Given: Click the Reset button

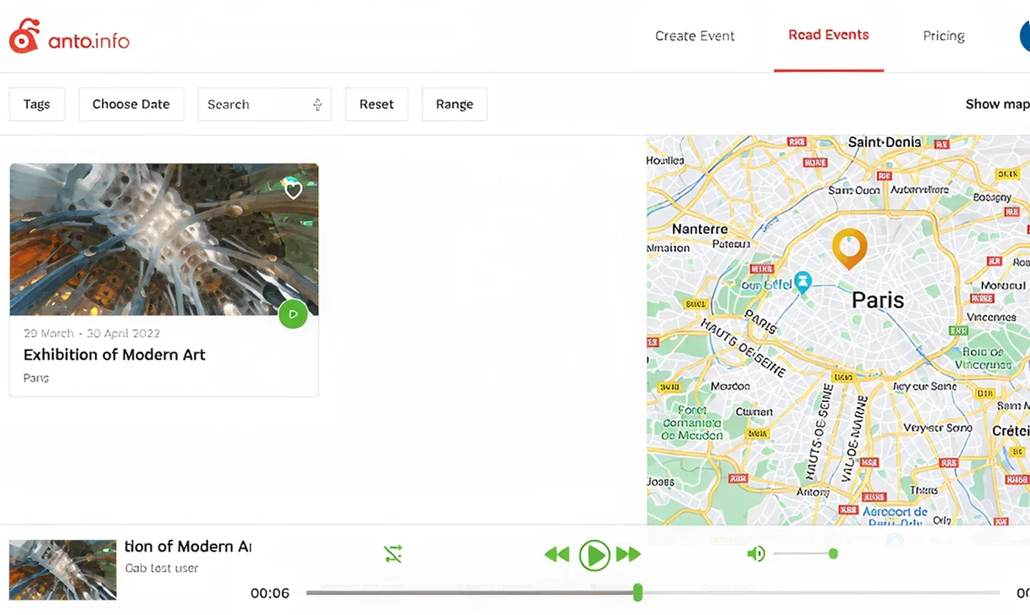Looking at the screenshot, I should pos(377,104).
